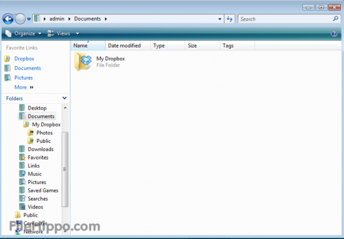
Task: Click the Desktop icon in folder tree
Action: 22,108
